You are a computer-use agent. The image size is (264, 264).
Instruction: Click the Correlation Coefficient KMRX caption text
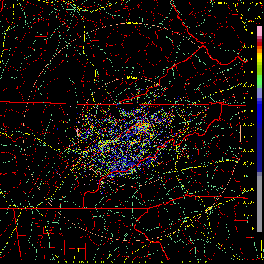click(x=132, y=262)
